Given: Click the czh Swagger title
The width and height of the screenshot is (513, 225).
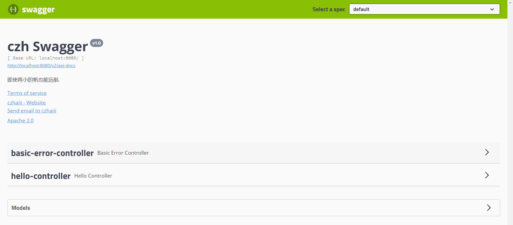Looking at the screenshot, I should pyautogui.click(x=48, y=47).
